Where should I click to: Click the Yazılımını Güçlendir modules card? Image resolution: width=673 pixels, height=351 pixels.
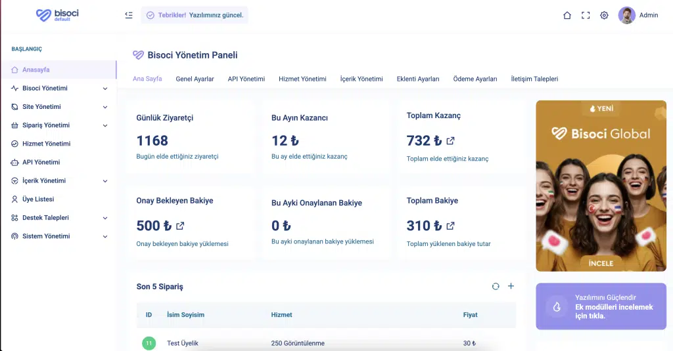[601, 306]
